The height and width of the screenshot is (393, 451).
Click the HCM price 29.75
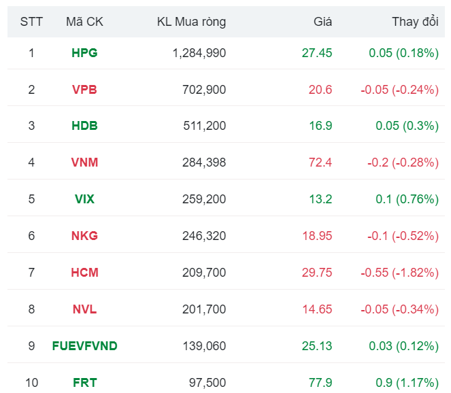pos(317,273)
